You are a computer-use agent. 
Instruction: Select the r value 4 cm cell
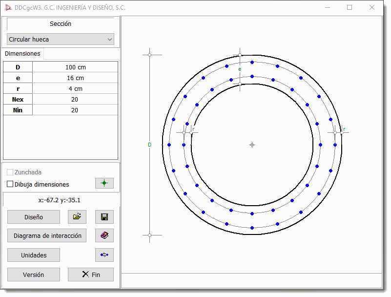pos(75,88)
